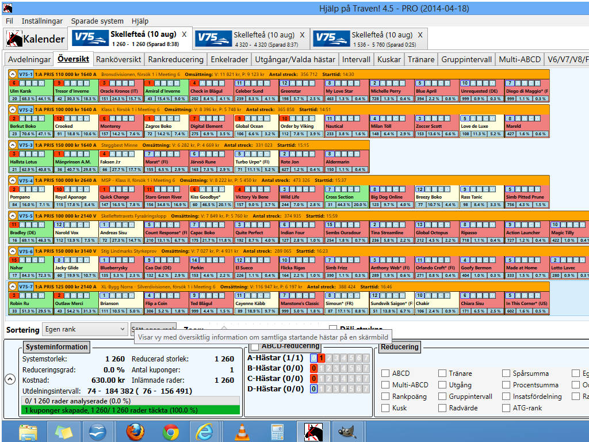Open the Sortering Egen rank dropdown
This screenshot has width=589, height=442.
pyautogui.click(x=84, y=329)
